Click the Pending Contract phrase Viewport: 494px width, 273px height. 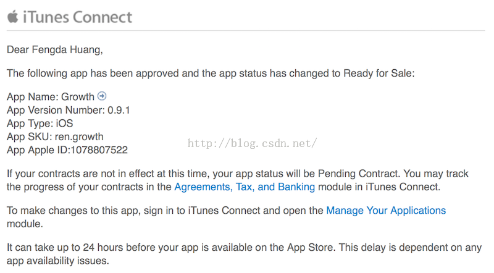tap(358, 174)
